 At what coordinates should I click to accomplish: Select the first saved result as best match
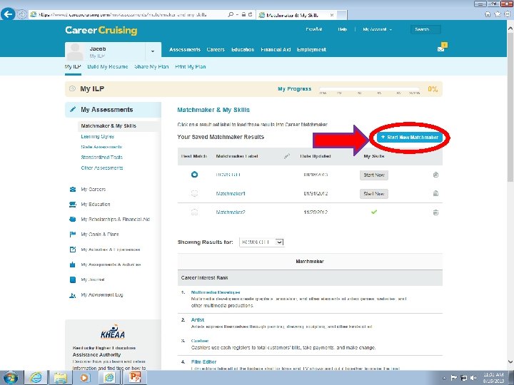194,175
